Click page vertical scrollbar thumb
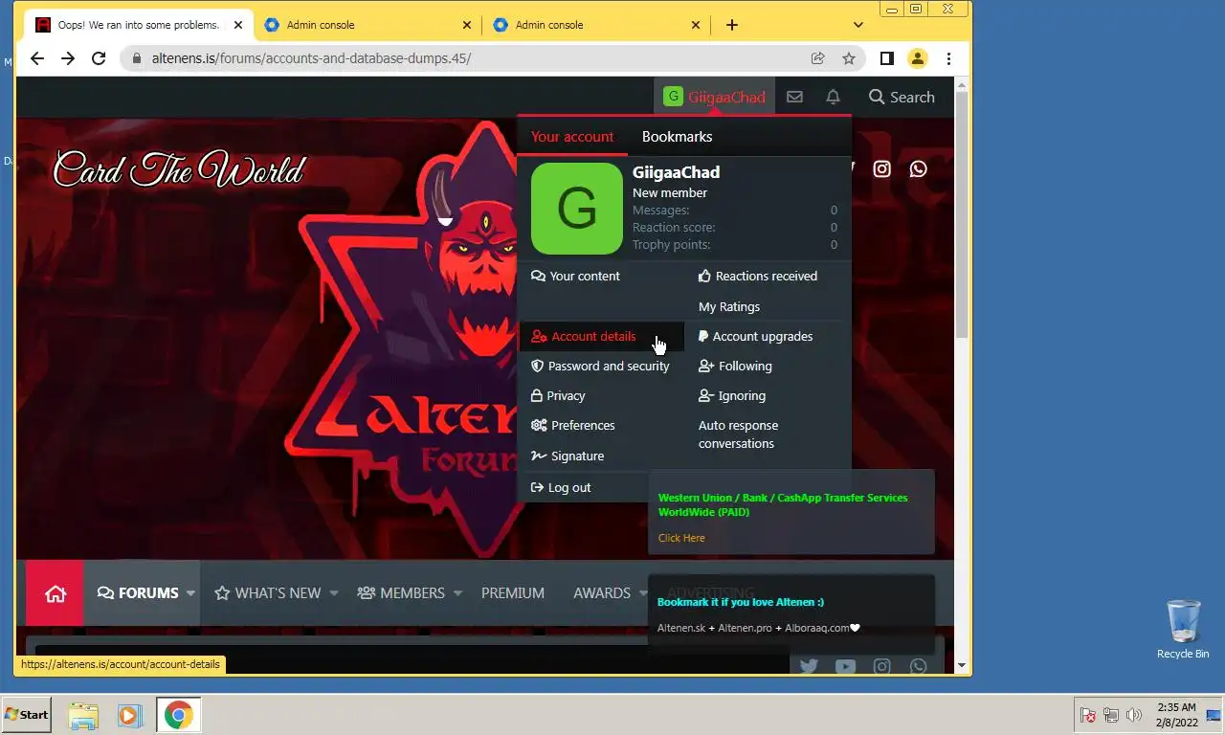Viewport: 1225px width, 735px height. click(963, 214)
